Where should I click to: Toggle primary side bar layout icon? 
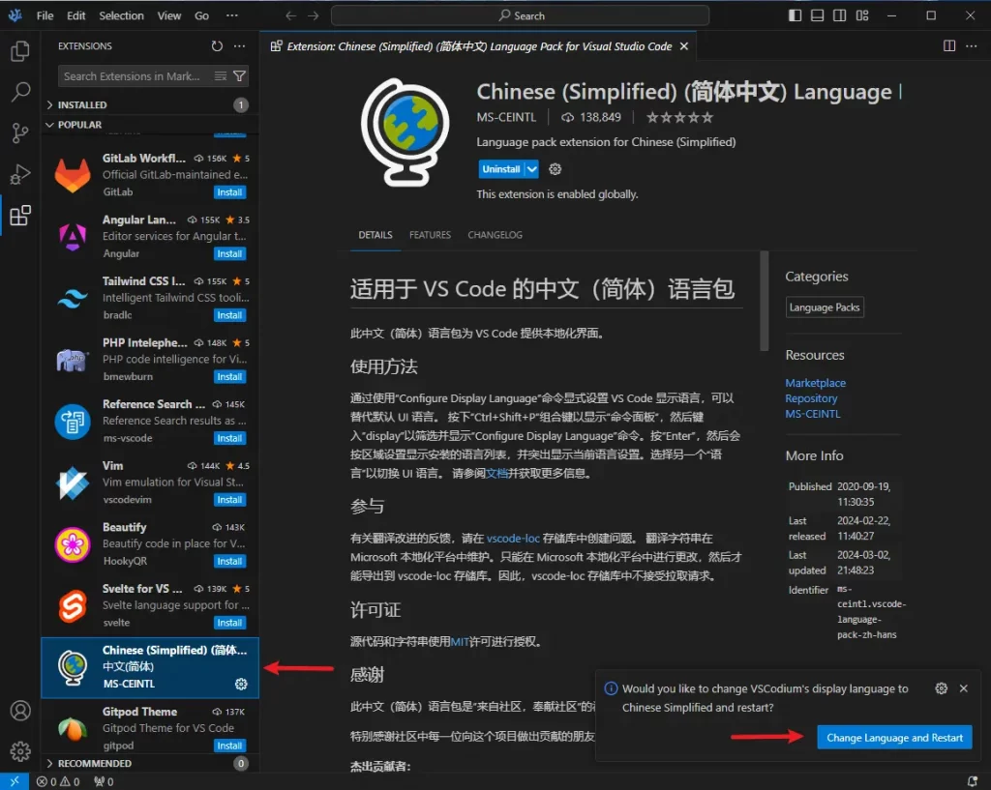tap(796, 15)
